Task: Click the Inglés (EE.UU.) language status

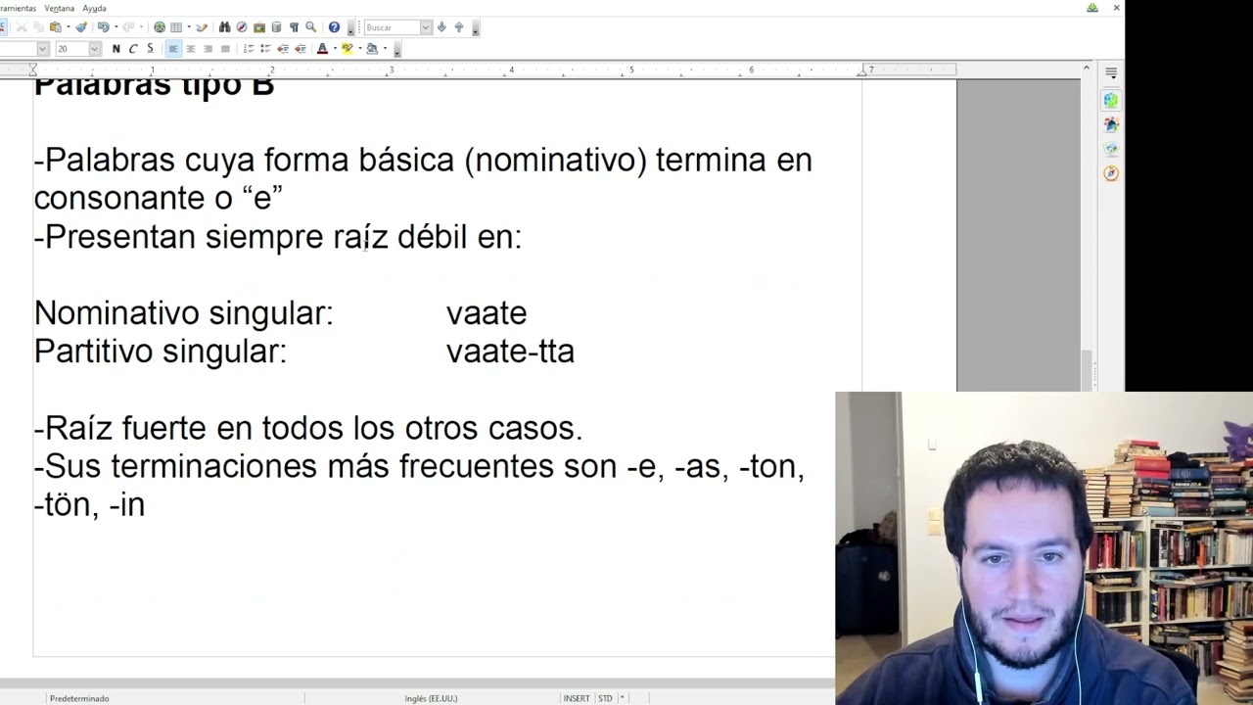Action: click(x=431, y=698)
